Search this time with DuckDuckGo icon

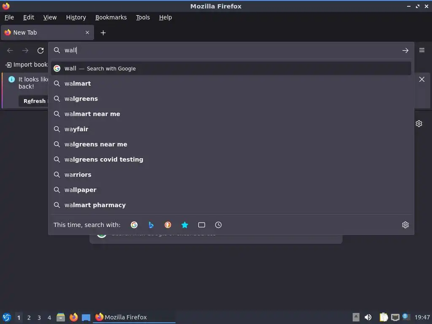click(168, 225)
